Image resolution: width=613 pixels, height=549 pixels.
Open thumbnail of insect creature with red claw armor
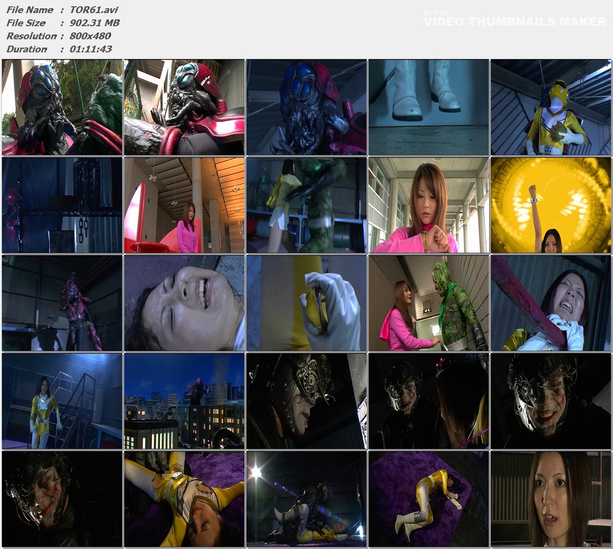[184, 107]
